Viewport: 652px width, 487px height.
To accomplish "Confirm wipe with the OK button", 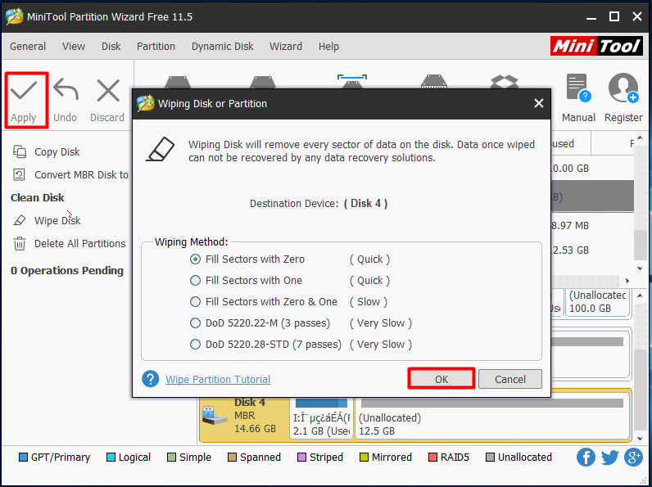I will [x=441, y=379].
